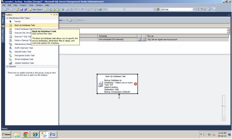The width and height of the screenshot is (232, 139).
Task: Click the Open File folder icon in toolbar
Action: pyautogui.click(x=17, y=10)
